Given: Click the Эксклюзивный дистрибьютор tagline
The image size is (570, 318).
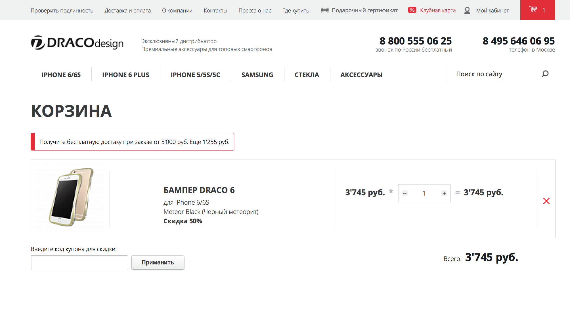Looking at the screenshot, I should (179, 41).
